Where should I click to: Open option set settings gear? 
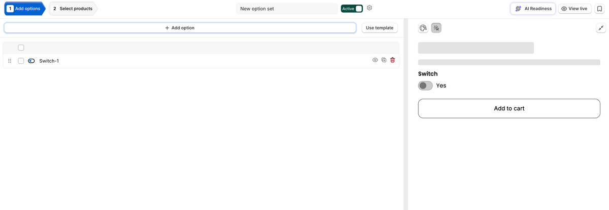[x=369, y=8]
